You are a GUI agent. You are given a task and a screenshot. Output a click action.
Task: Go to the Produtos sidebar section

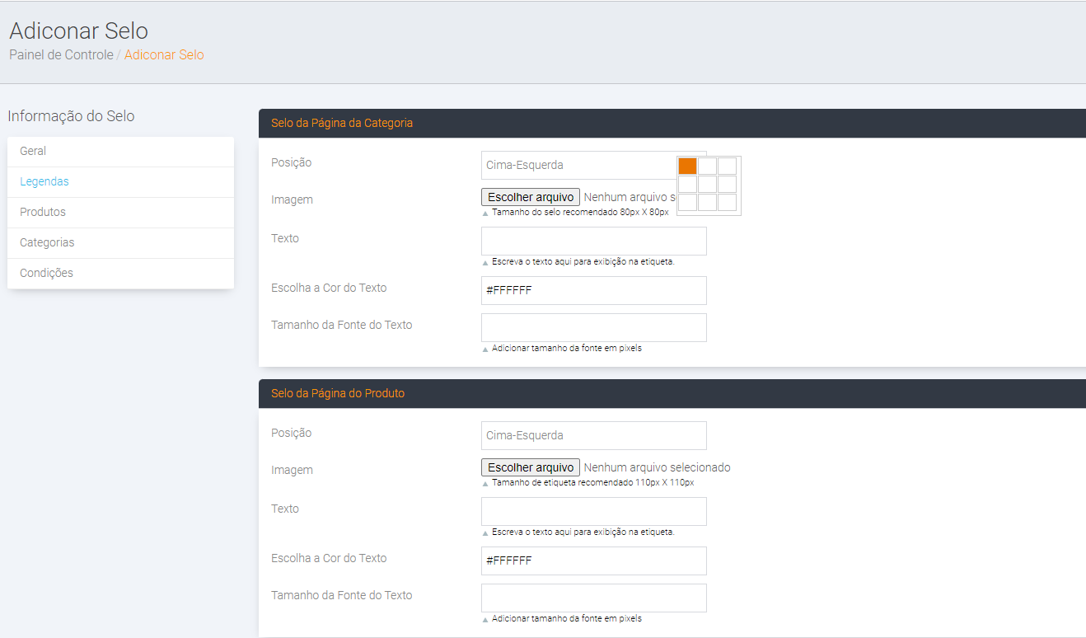pos(120,213)
